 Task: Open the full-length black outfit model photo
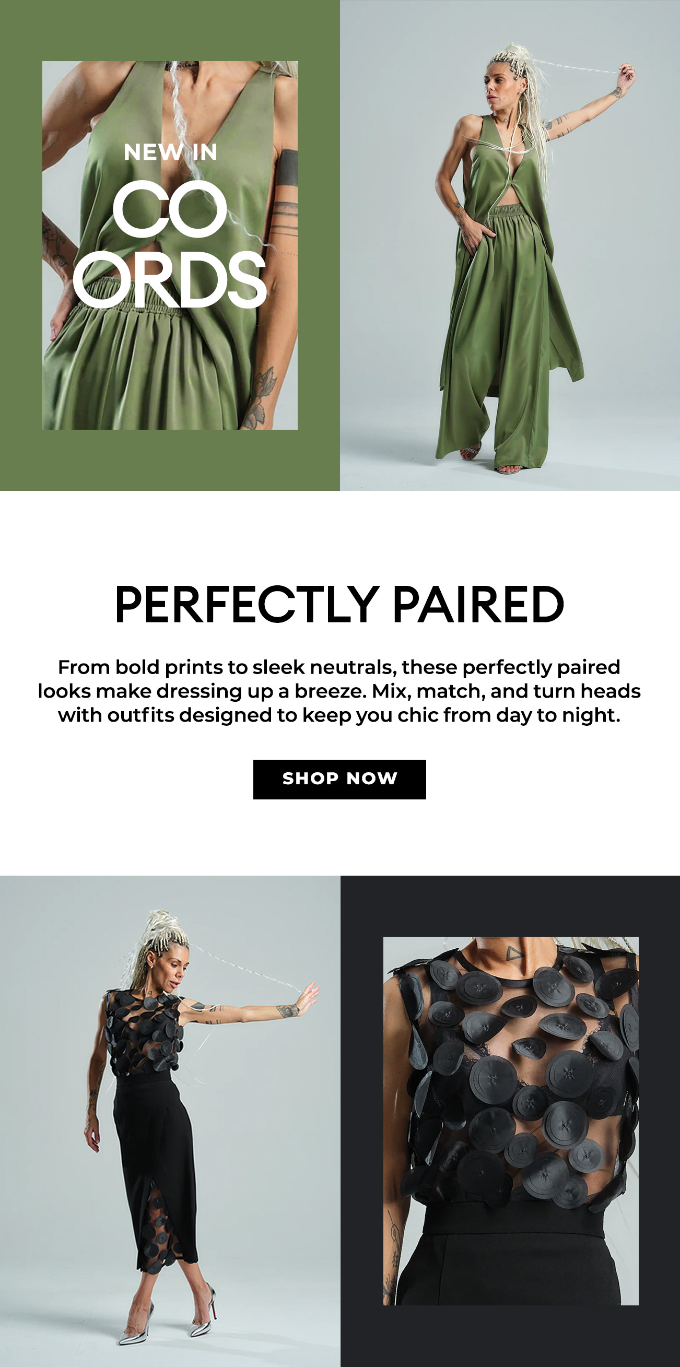tap(170, 1121)
